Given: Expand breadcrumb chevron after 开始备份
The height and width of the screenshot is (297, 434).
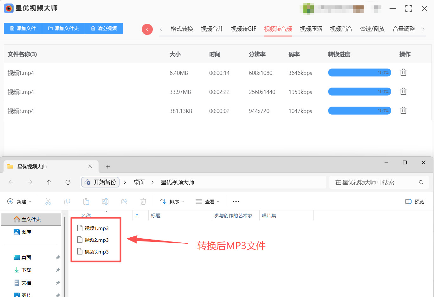Looking at the screenshot, I should (125, 182).
